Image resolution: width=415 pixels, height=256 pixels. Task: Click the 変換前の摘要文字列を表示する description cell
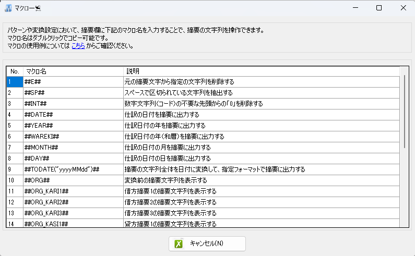261,180
